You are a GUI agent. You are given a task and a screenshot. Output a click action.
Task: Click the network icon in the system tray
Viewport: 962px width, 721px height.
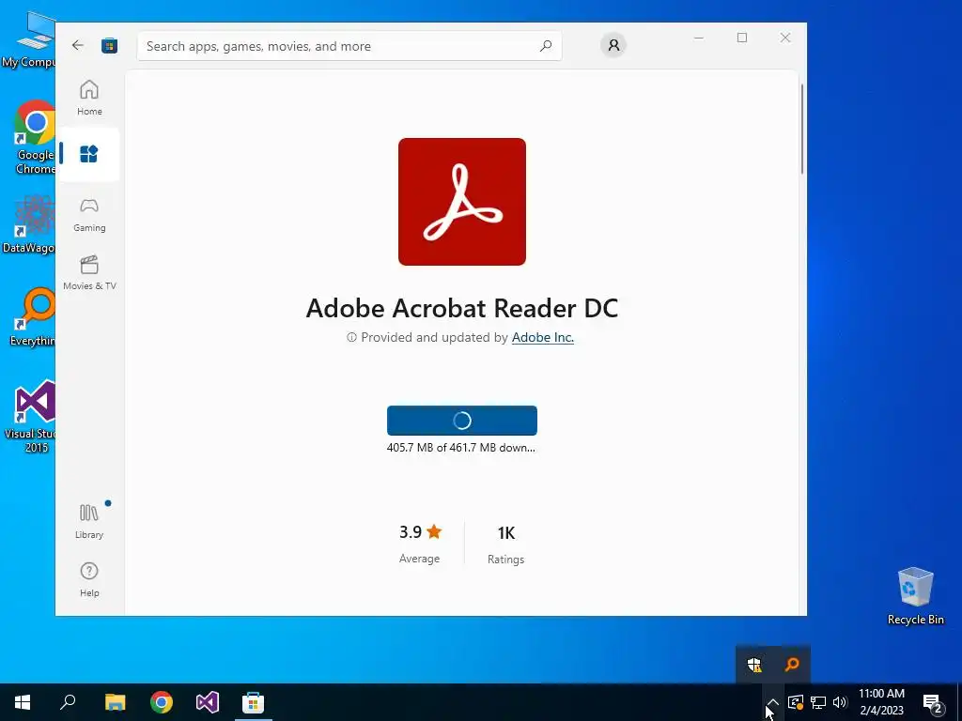[x=818, y=702]
